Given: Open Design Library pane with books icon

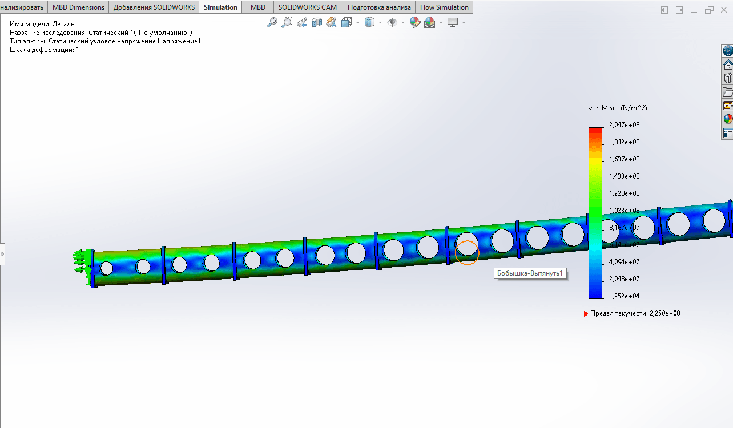Looking at the screenshot, I should 728,78.
